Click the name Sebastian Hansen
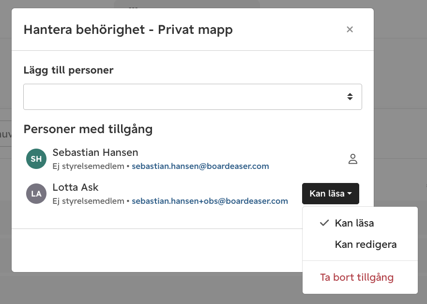This screenshot has width=427, height=304. point(95,152)
